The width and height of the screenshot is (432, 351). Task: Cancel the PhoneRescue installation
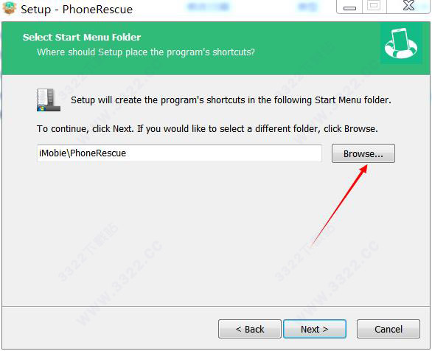pyautogui.click(x=389, y=329)
